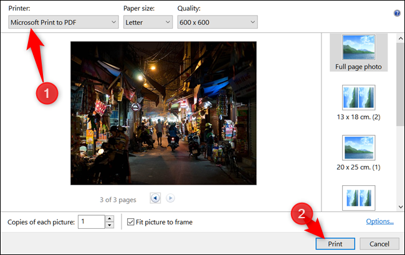Open the Quality dropdown

tap(216, 22)
